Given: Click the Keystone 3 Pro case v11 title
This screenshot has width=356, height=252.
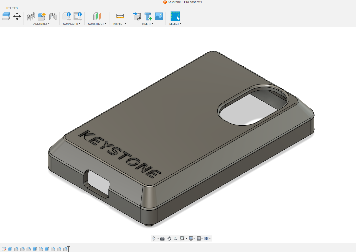Looking at the screenshot, I should (x=185, y=2).
